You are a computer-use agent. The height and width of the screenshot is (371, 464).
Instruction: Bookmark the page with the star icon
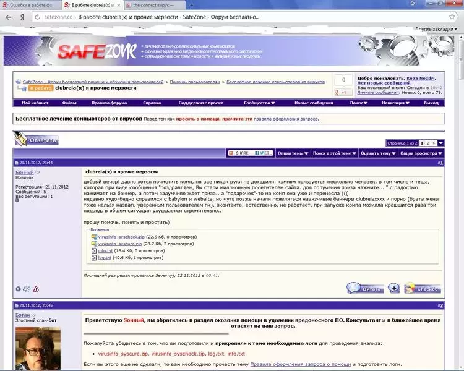tap(452, 17)
